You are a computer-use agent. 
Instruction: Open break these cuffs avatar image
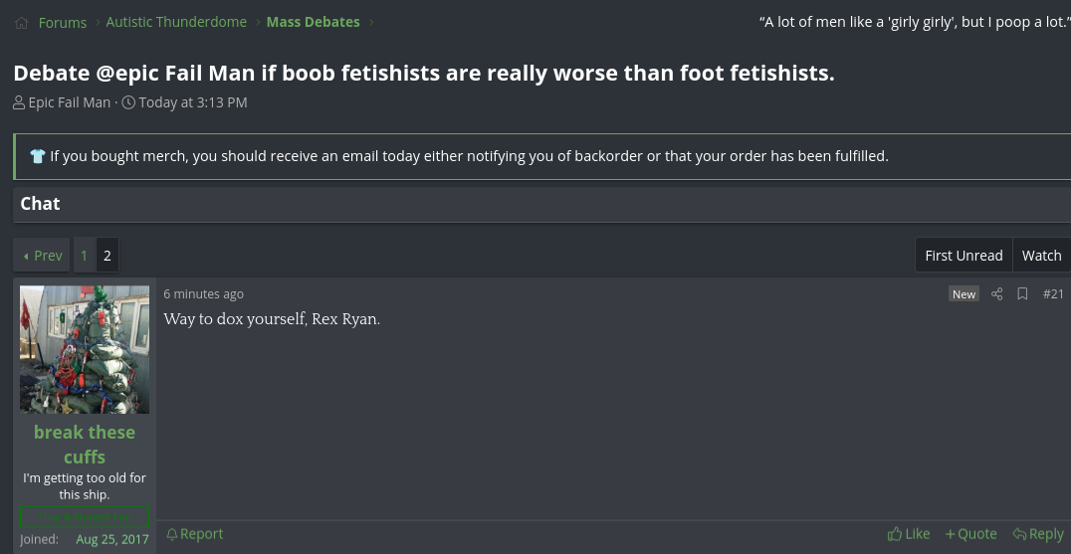coord(85,349)
